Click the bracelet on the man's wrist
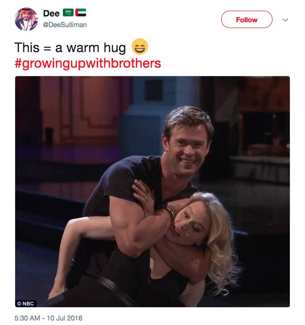The width and height of the screenshot is (305, 325). pos(169,211)
